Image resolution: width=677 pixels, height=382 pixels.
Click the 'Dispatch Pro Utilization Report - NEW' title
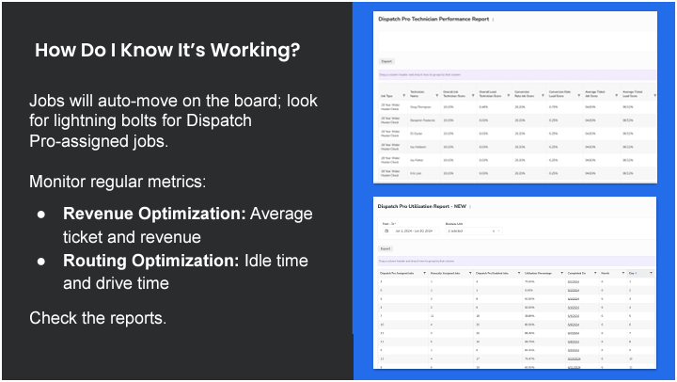(422, 207)
